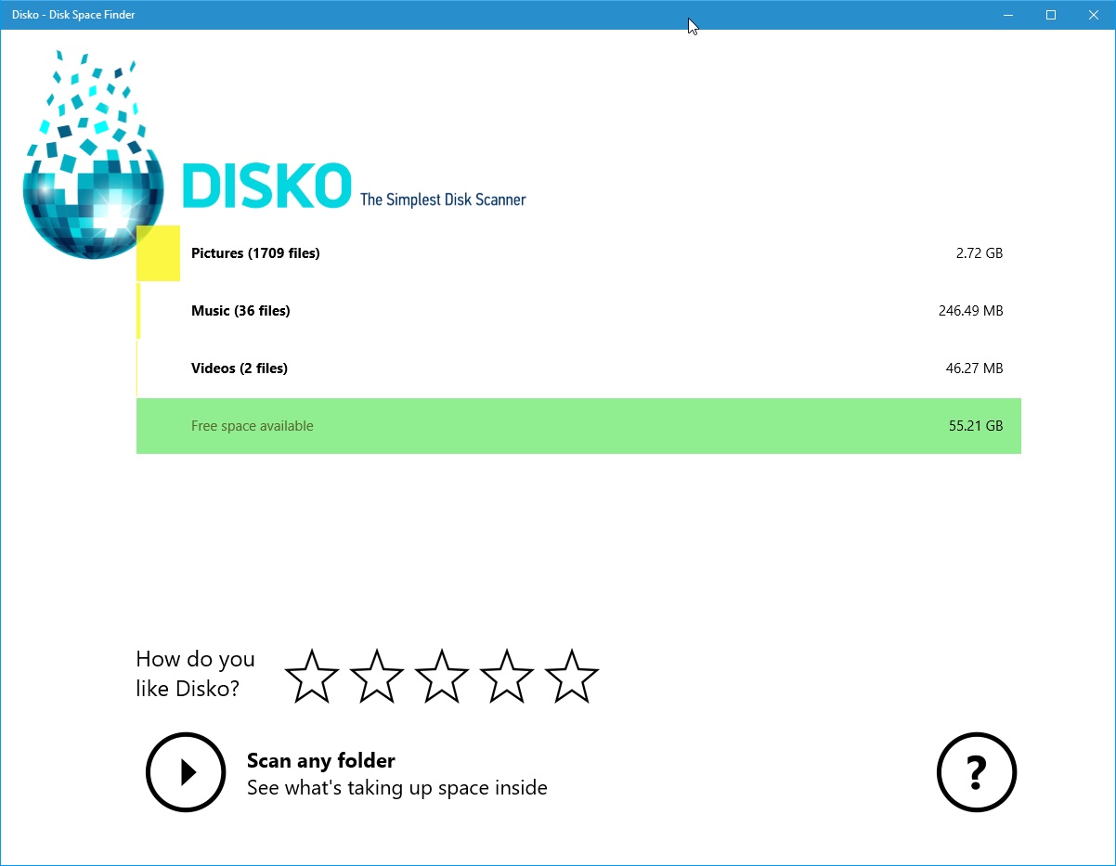Click the 2.72 GB size value for Pictures
The height and width of the screenshot is (866, 1116).
(x=980, y=252)
